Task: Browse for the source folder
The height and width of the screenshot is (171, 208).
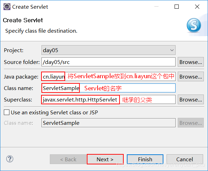Action: (x=191, y=62)
